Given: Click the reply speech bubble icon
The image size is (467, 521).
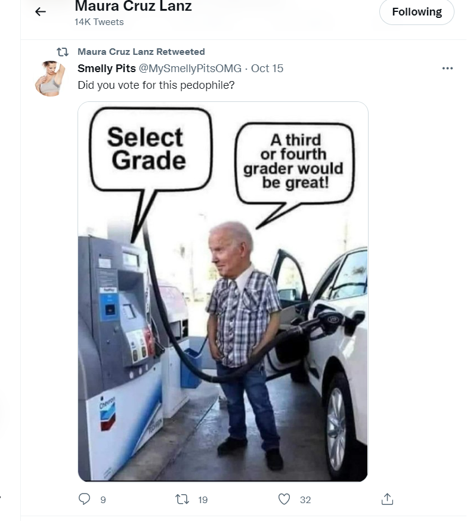Looking at the screenshot, I should pyautogui.click(x=84, y=499).
